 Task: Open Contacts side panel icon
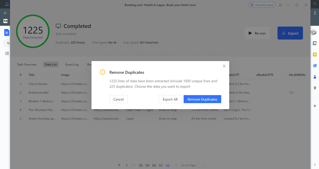pos(315,77)
